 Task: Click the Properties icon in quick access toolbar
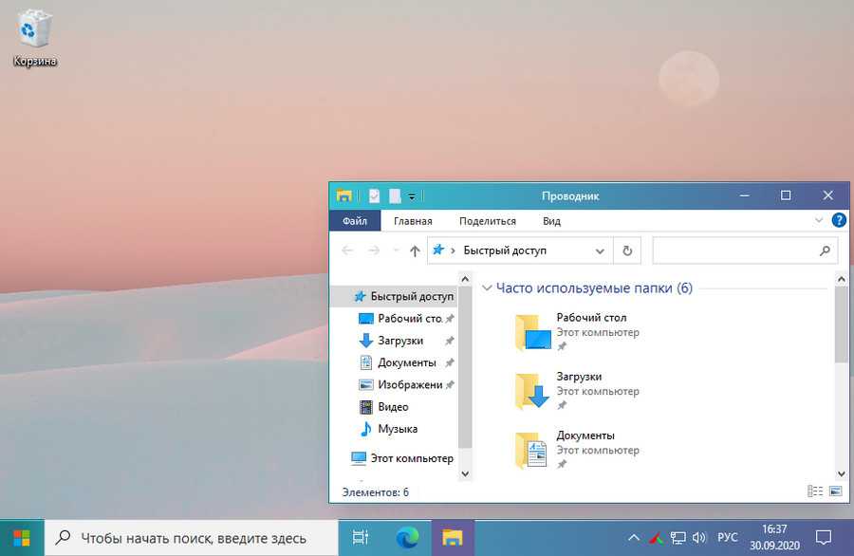(x=374, y=196)
